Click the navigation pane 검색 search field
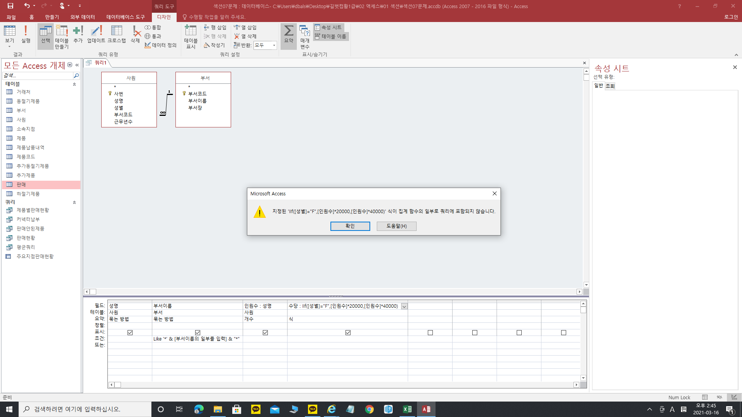The width and height of the screenshot is (742, 417). [x=37, y=75]
